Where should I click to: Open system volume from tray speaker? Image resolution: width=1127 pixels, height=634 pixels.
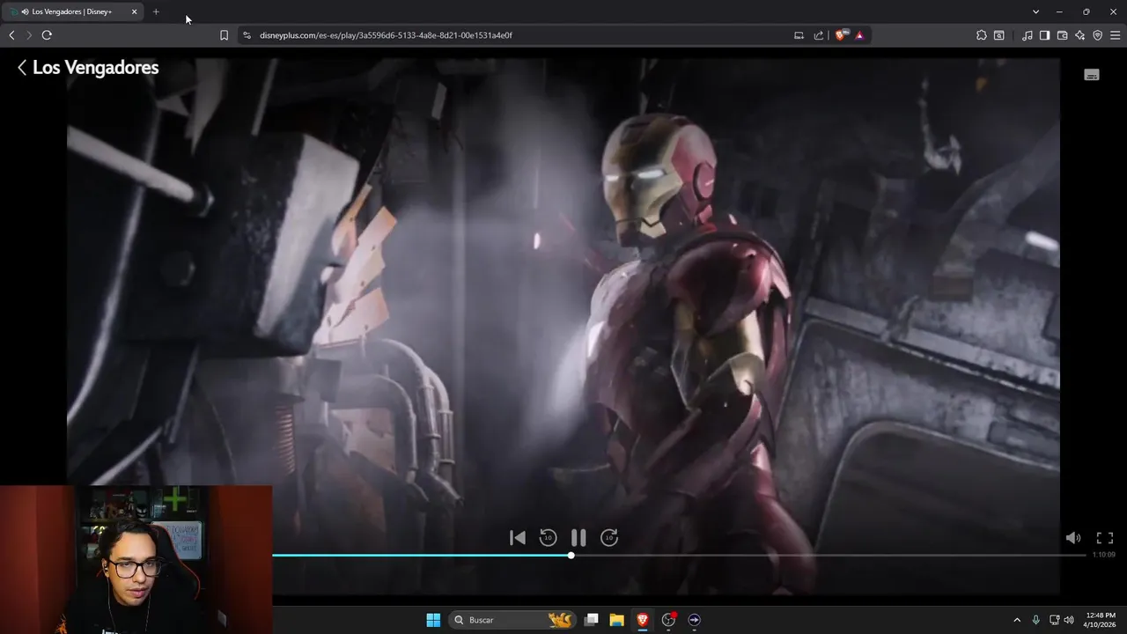click(x=1069, y=620)
